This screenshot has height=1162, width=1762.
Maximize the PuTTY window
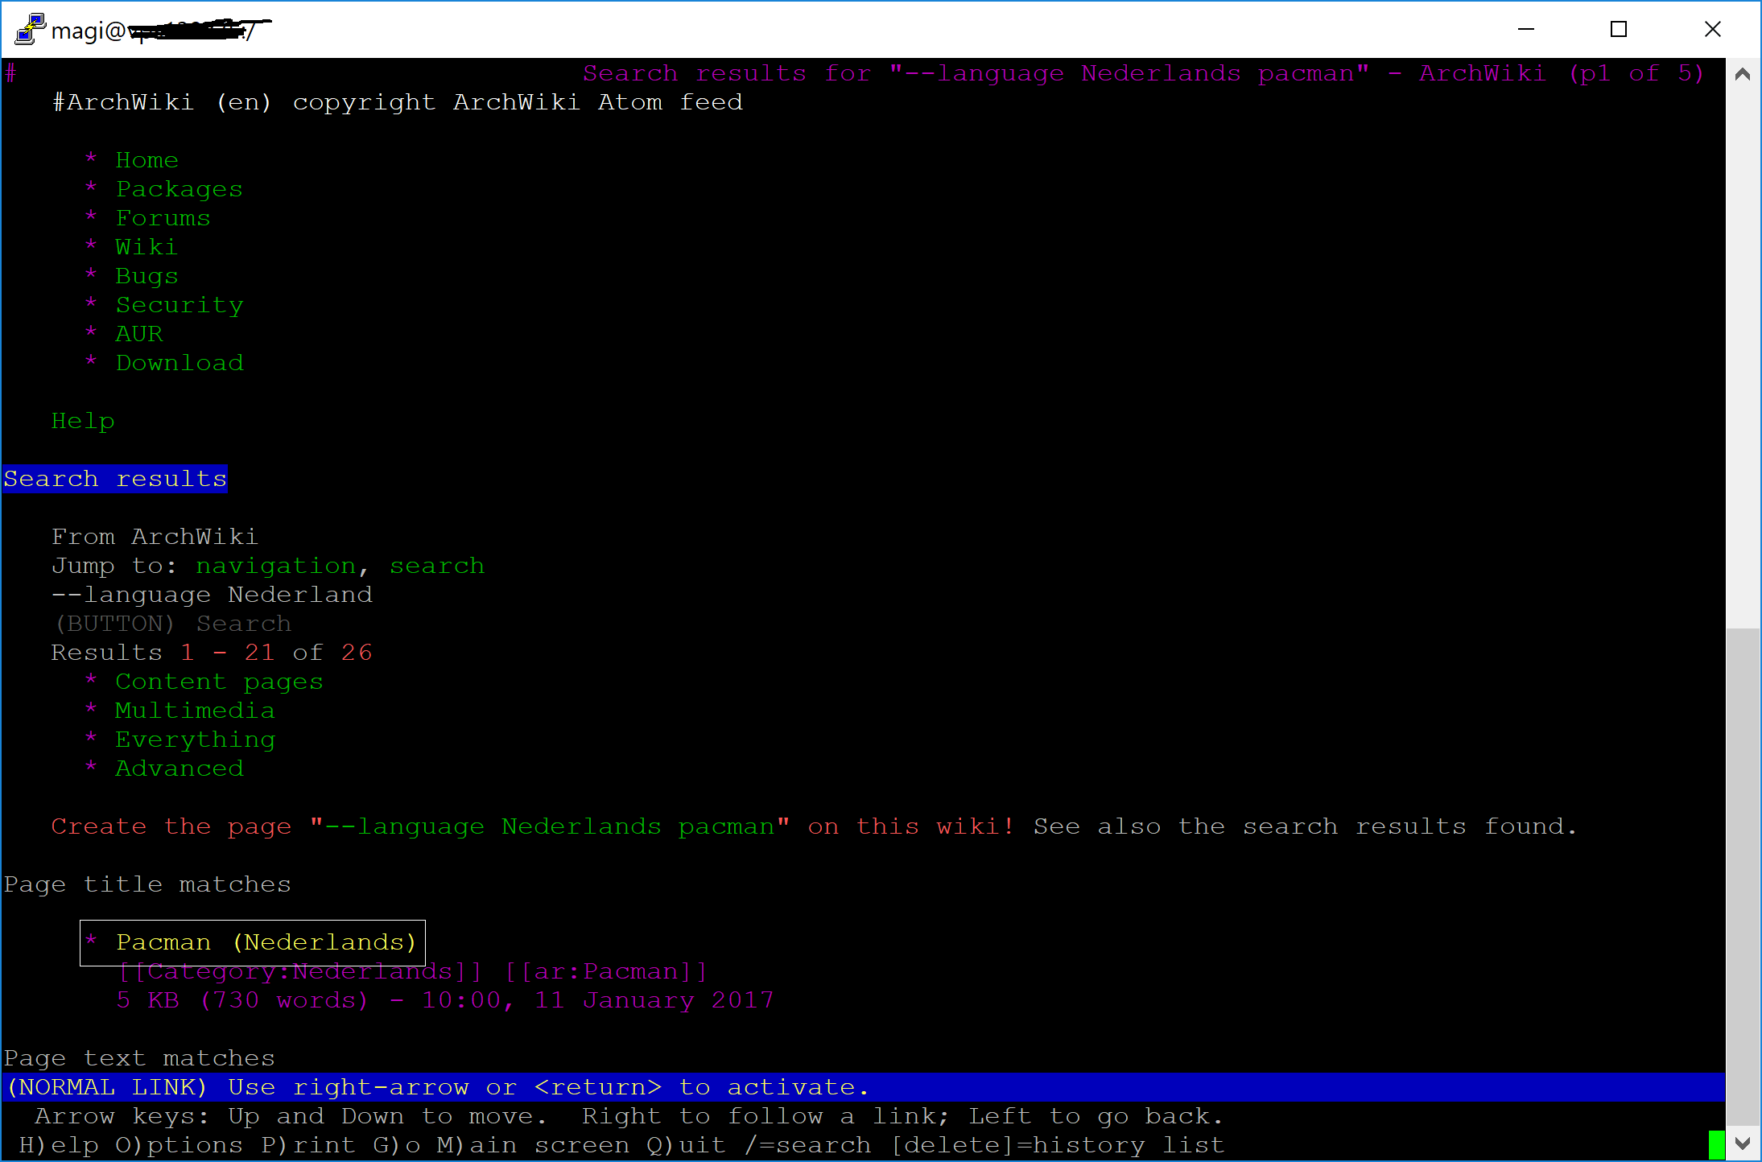(x=1619, y=30)
